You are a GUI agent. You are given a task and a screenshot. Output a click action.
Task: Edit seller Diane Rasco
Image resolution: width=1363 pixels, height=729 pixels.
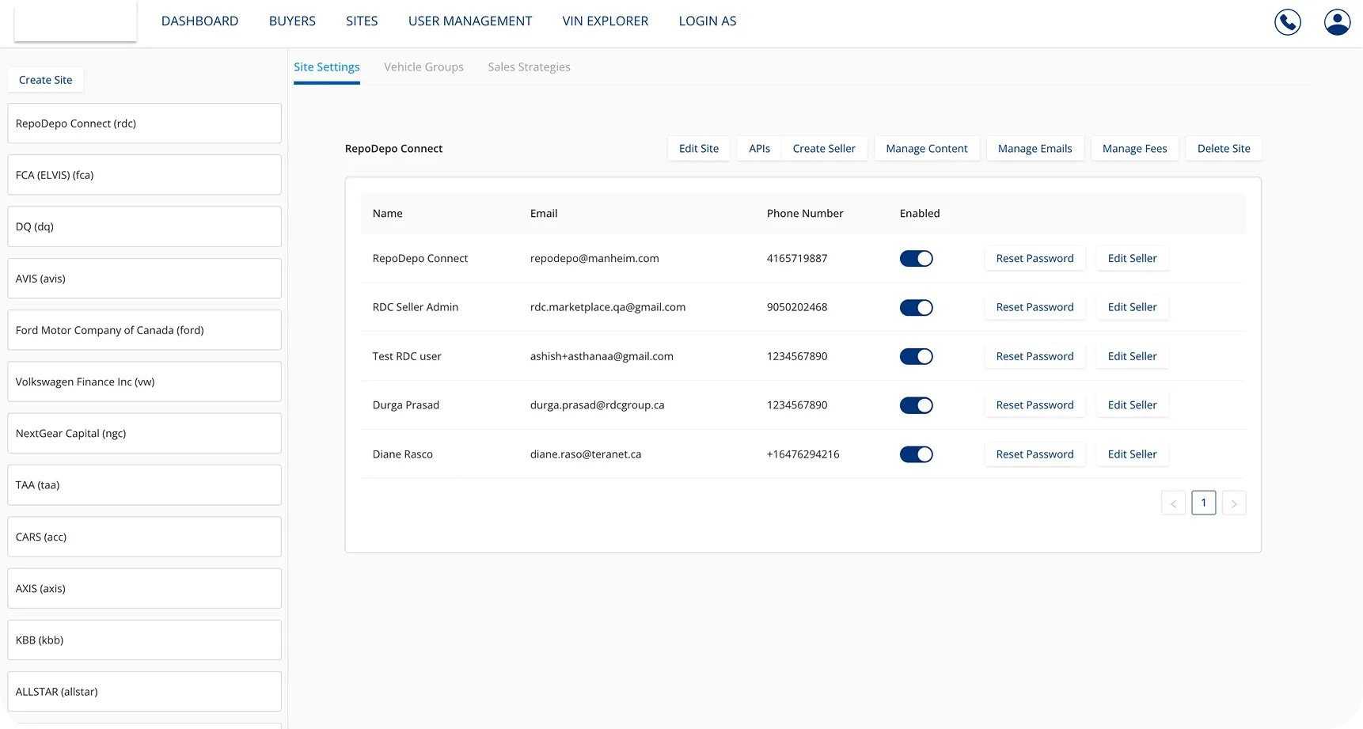(x=1132, y=454)
